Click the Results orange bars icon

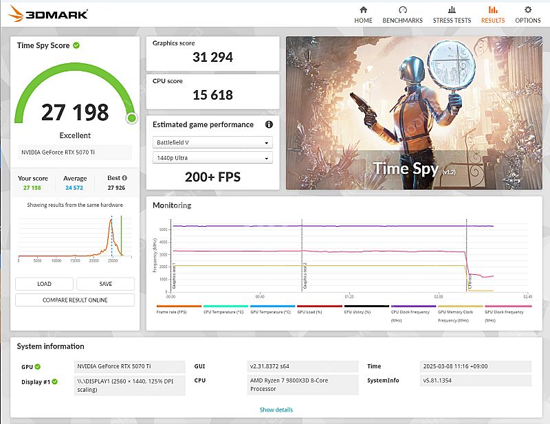tap(493, 10)
